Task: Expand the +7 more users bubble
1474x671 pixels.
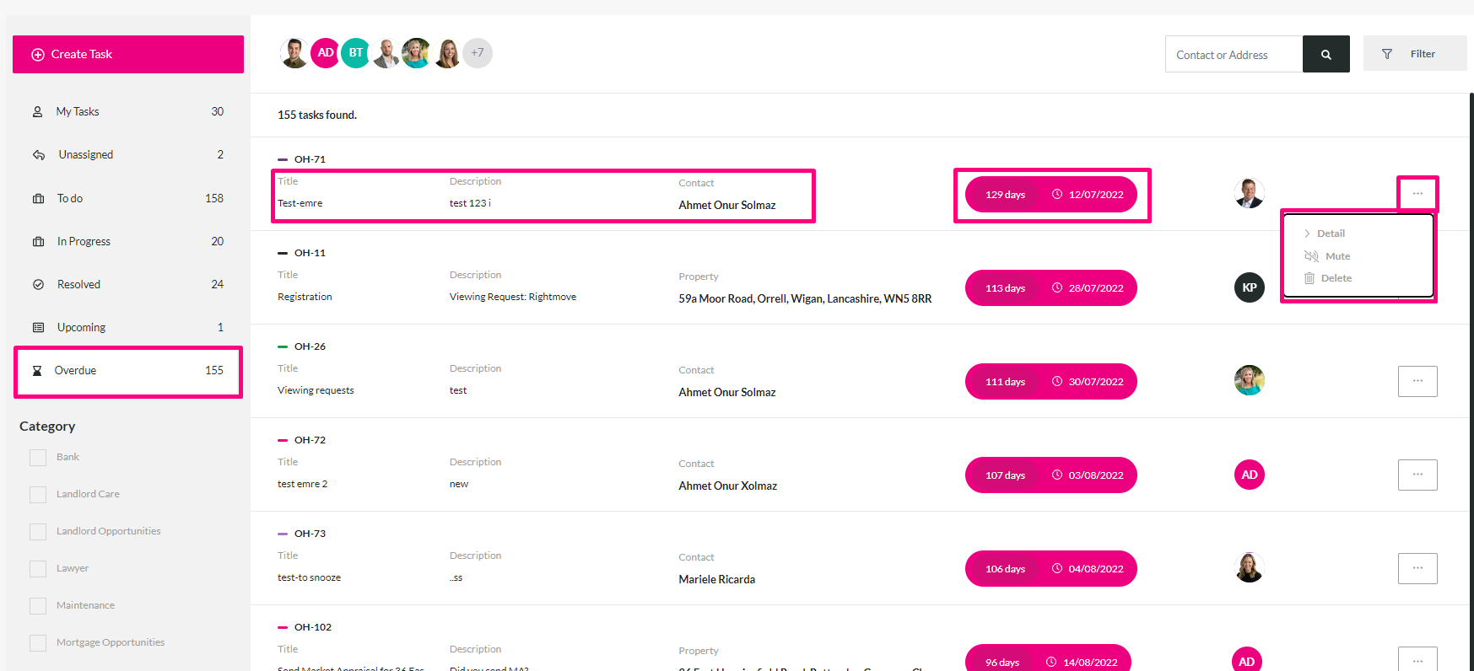Action: point(478,53)
